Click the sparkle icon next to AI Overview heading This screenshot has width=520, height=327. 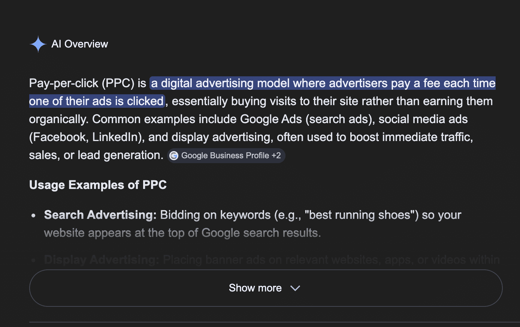click(x=38, y=44)
